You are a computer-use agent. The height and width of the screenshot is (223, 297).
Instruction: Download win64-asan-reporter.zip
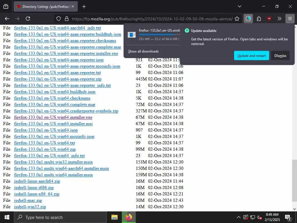[x=58, y=79]
